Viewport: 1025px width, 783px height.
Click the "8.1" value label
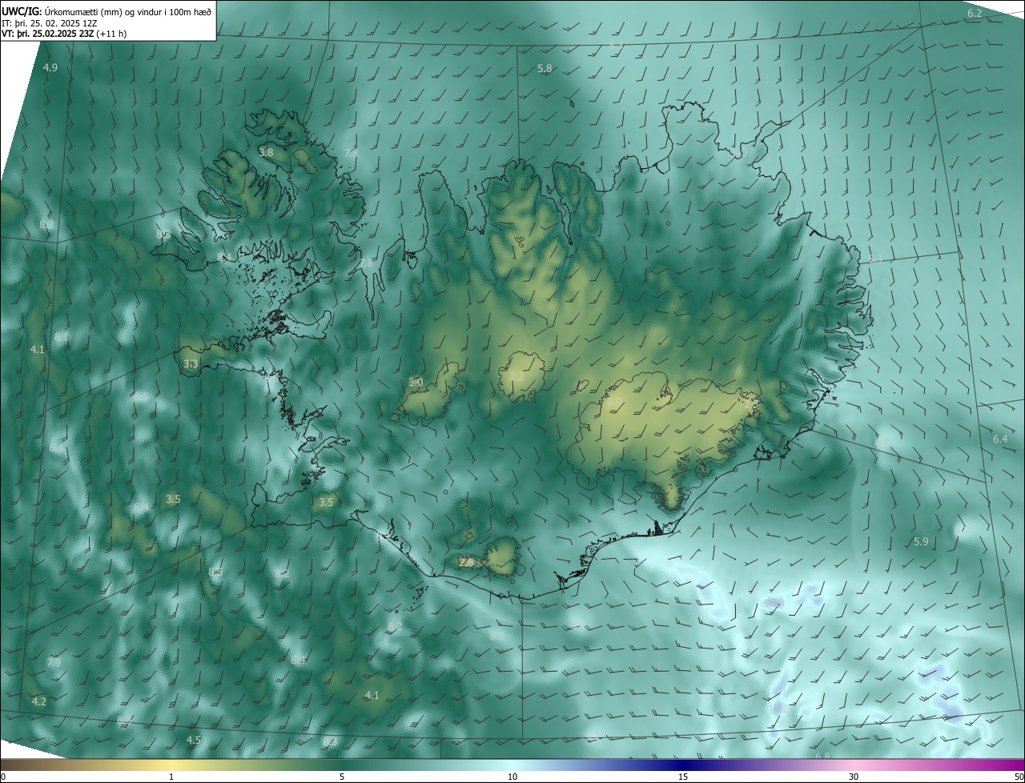62,338
